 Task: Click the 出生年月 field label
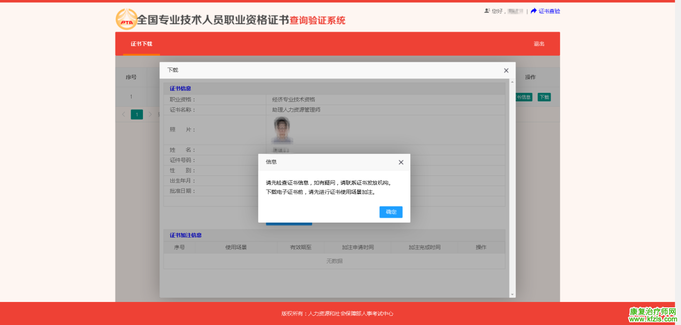click(183, 181)
